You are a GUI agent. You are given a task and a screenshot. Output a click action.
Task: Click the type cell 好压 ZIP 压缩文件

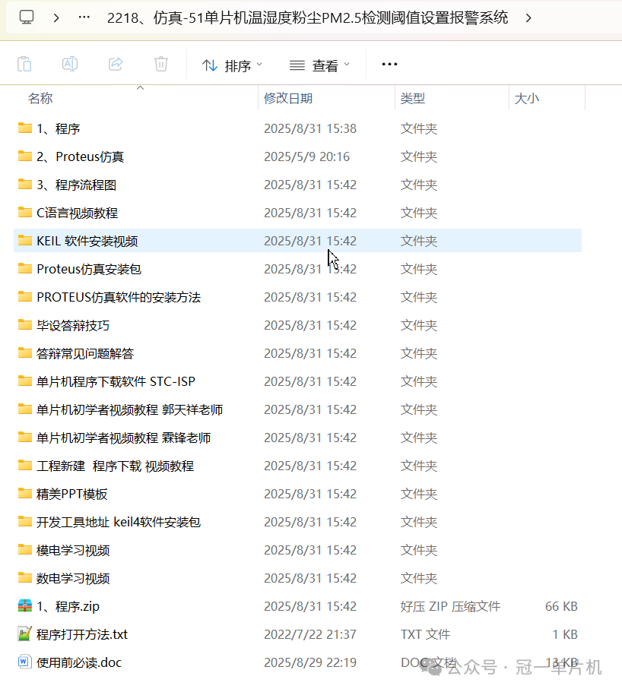[450, 606]
